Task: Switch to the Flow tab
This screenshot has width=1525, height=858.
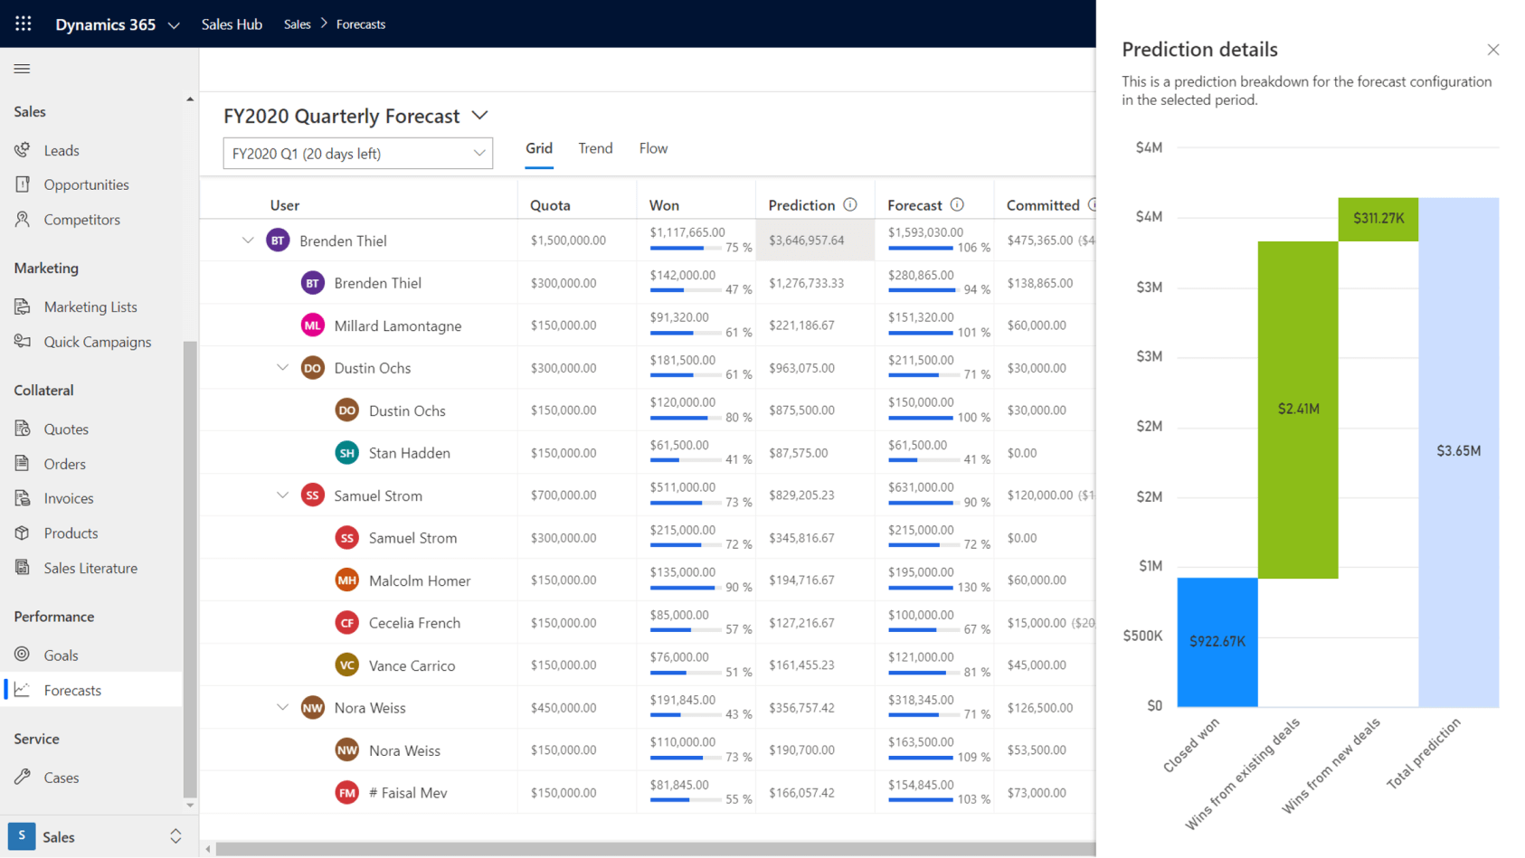Action: 653,147
